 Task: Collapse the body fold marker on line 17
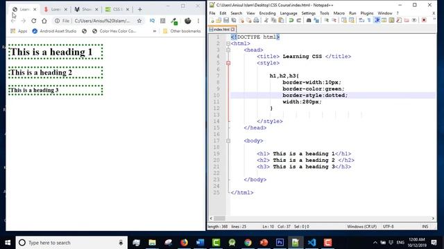[228, 140]
